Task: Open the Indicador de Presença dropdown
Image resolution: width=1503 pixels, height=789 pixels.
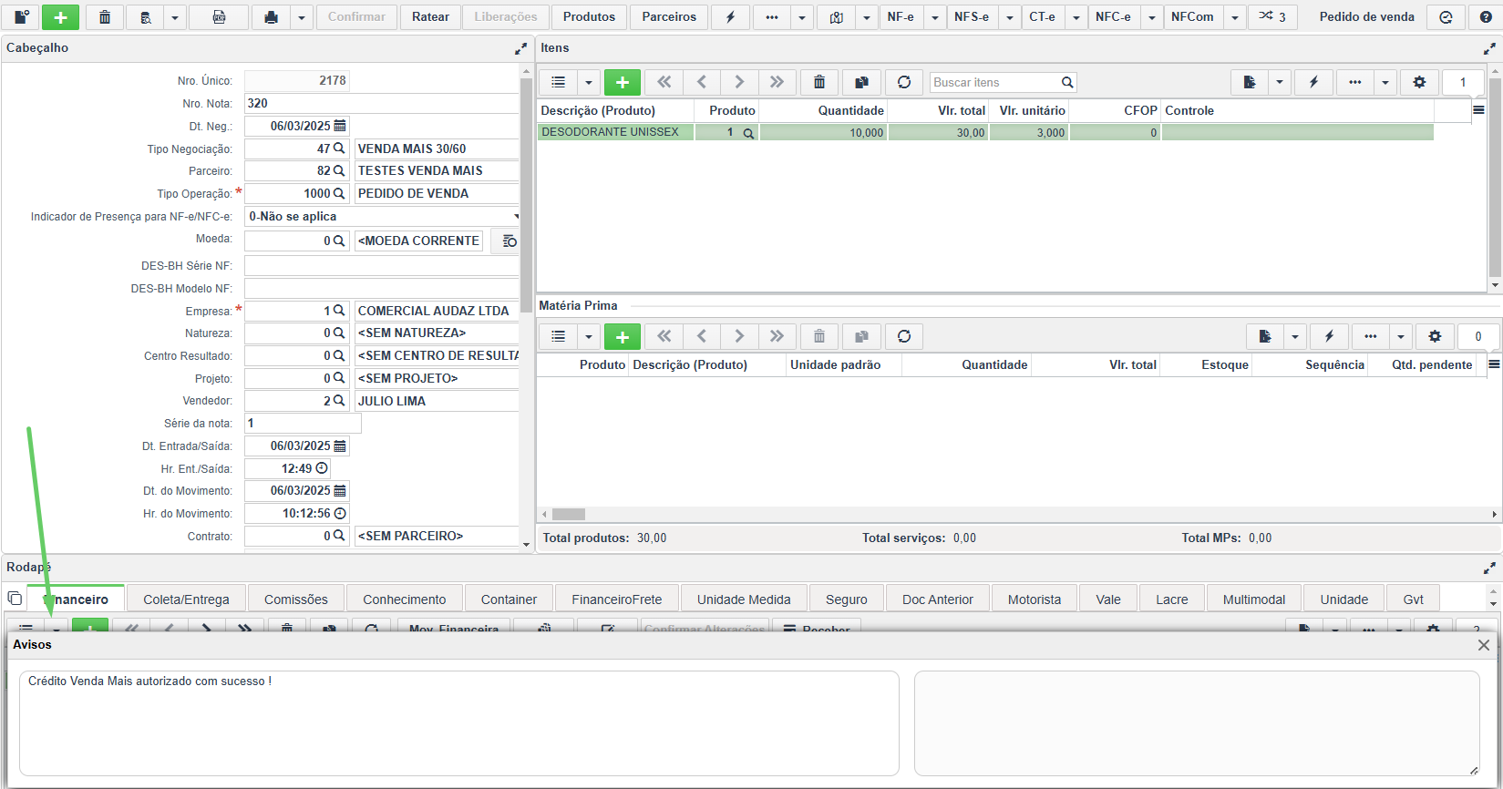Action: [517, 217]
